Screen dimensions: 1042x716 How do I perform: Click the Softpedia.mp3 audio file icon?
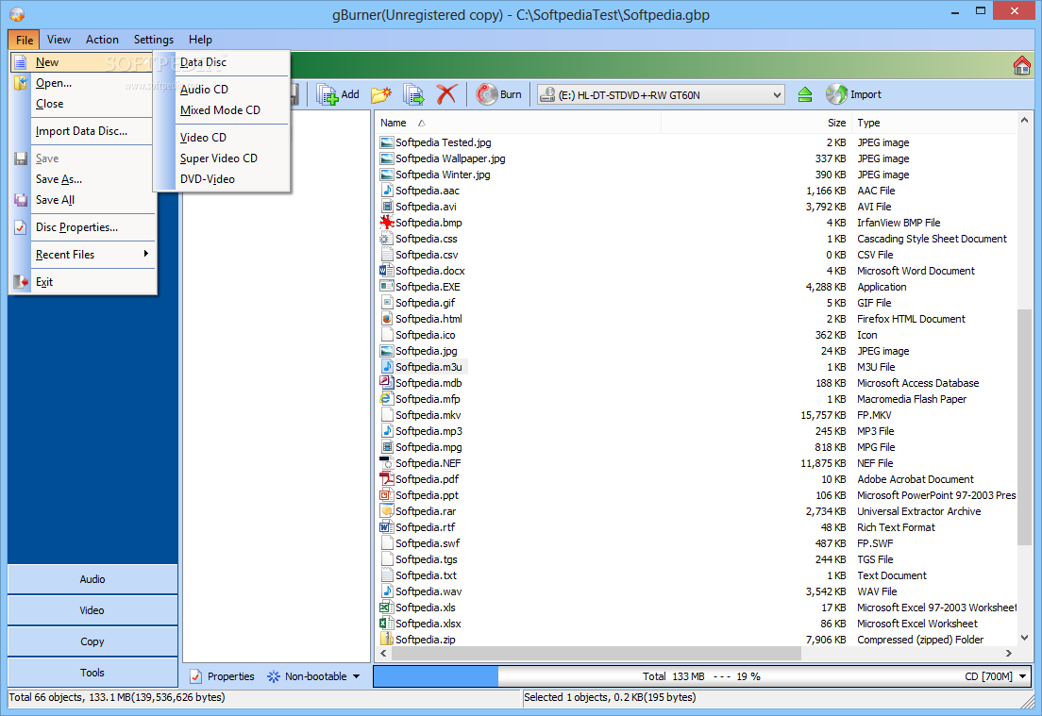tap(387, 431)
